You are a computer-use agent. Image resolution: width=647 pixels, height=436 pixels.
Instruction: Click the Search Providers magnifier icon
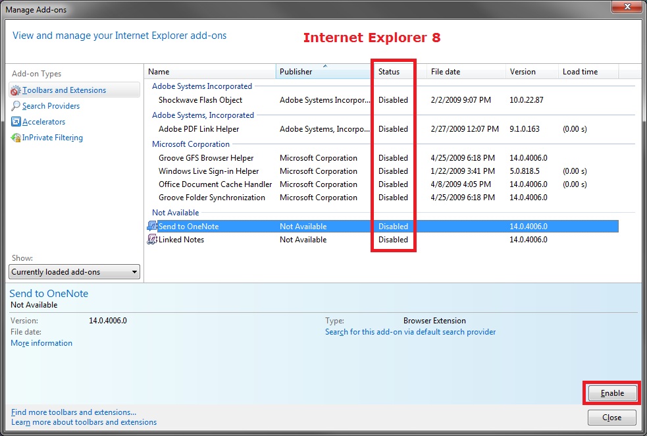(16, 105)
